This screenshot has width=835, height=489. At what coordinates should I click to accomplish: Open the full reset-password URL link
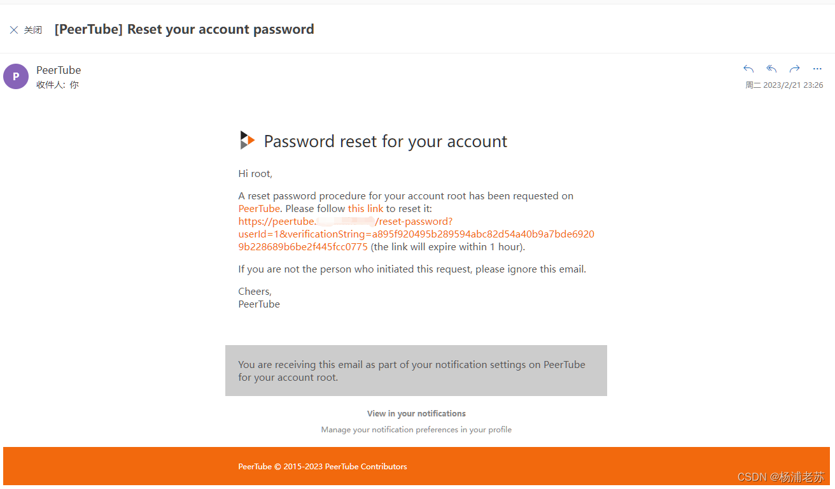(416, 234)
